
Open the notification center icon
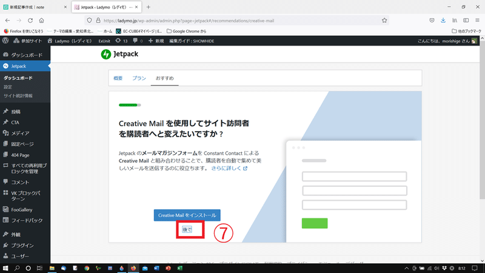pyautogui.click(x=475, y=268)
